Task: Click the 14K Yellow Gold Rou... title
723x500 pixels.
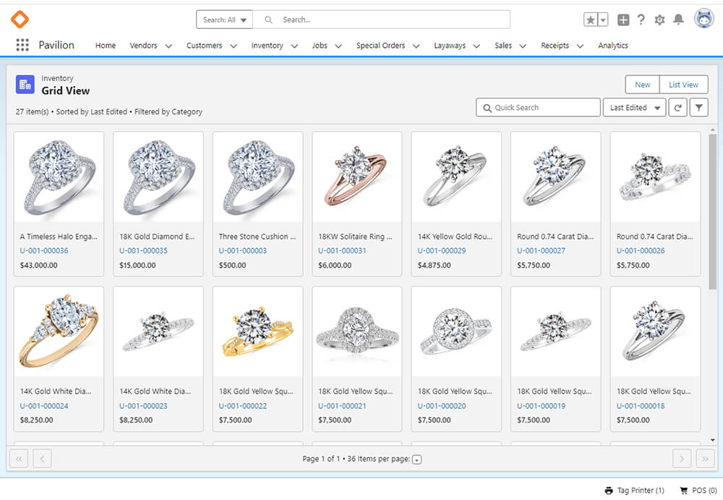Action: click(455, 237)
